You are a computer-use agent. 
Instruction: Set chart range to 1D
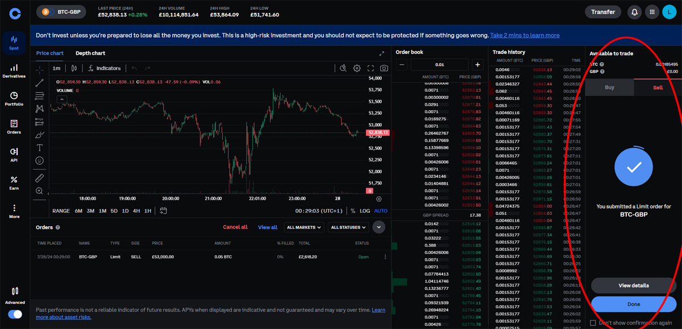[126, 211]
